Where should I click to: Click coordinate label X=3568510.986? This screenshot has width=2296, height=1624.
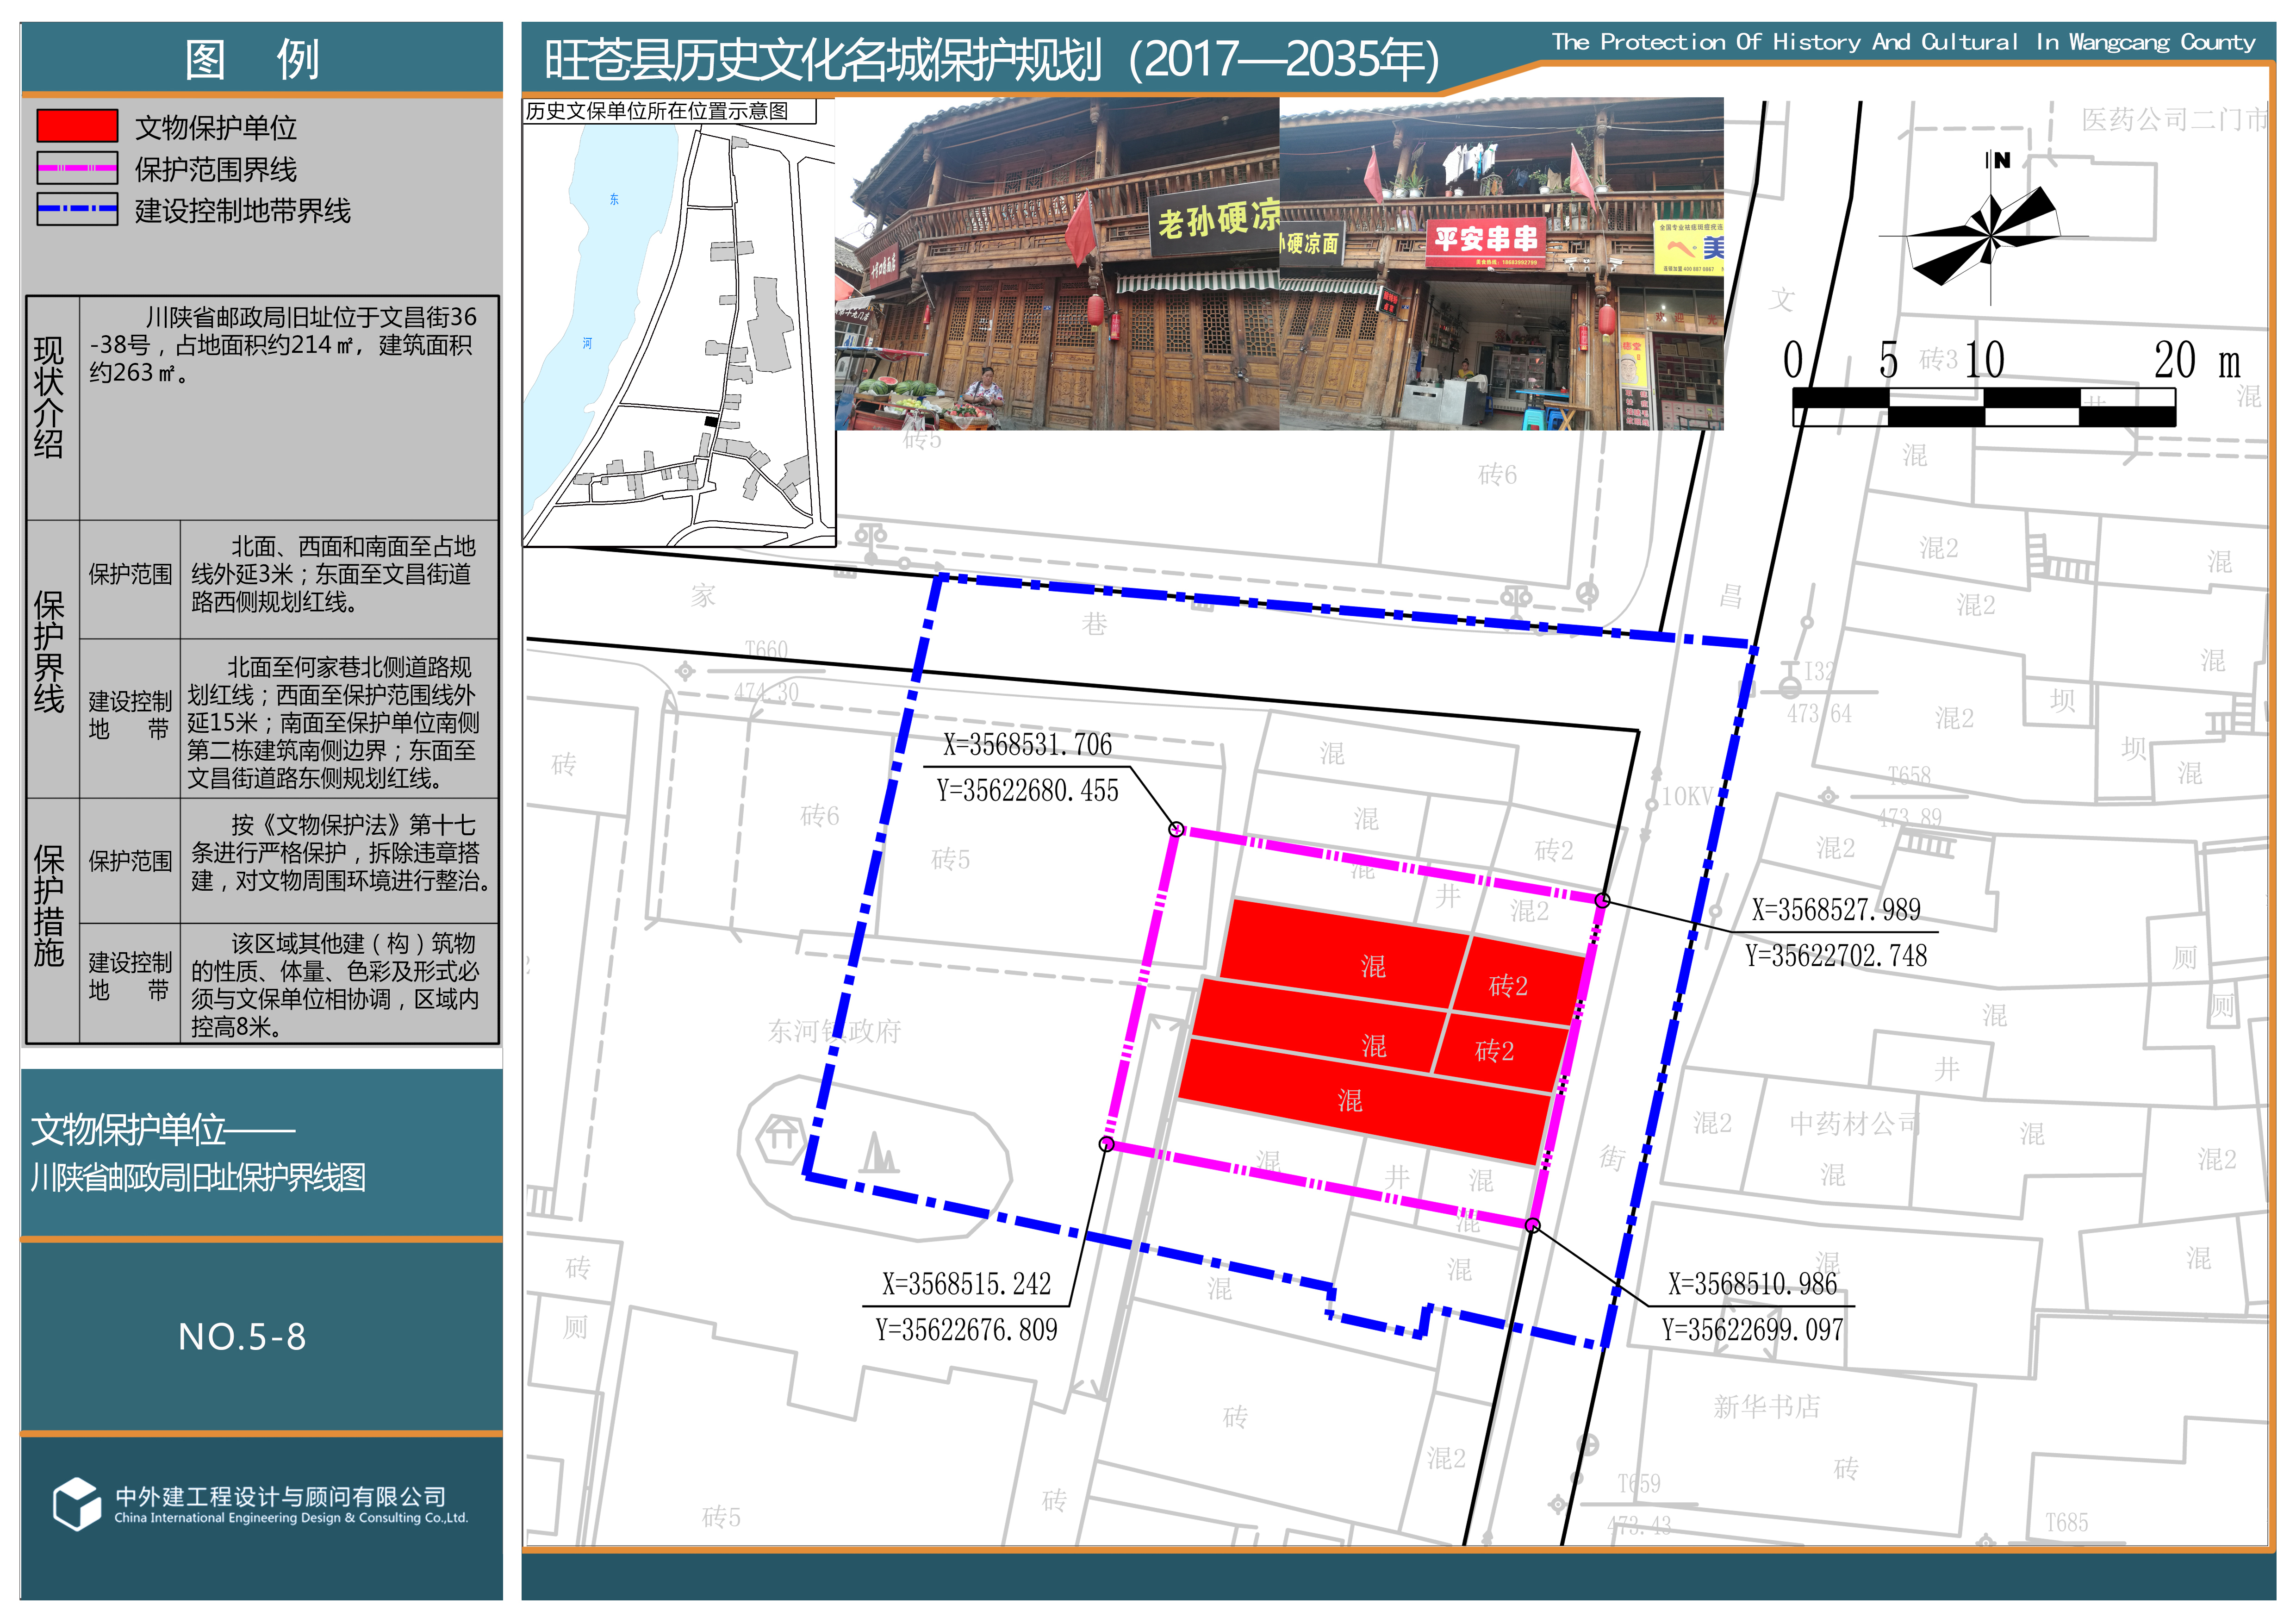point(1752,1284)
